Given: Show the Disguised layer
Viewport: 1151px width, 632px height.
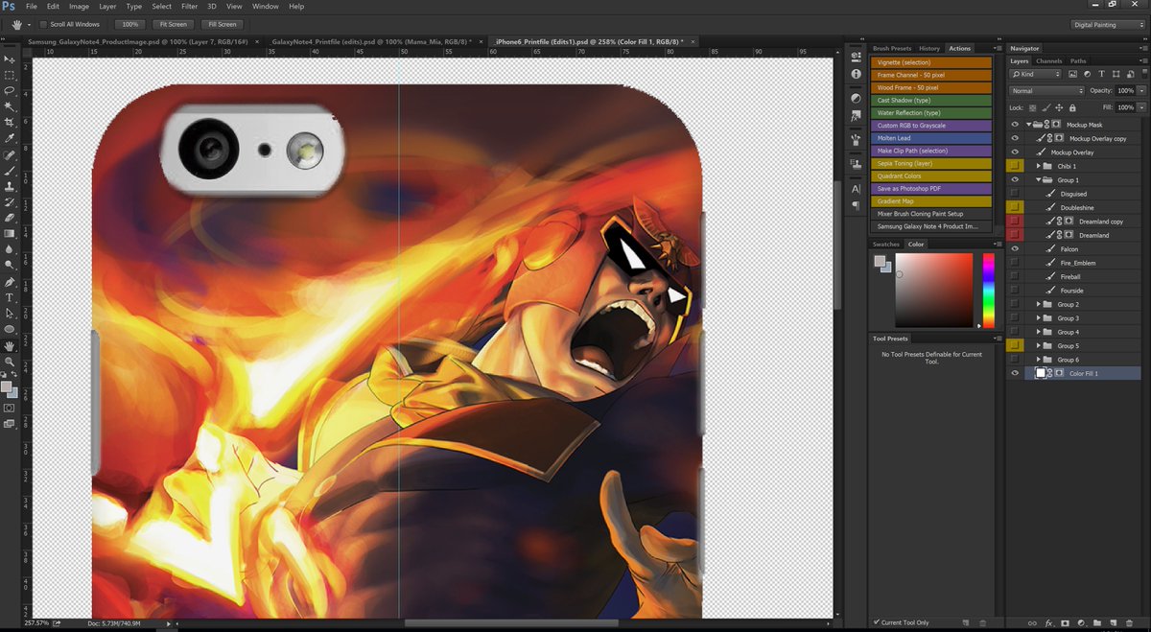Looking at the screenshot, I should 1015,194.
